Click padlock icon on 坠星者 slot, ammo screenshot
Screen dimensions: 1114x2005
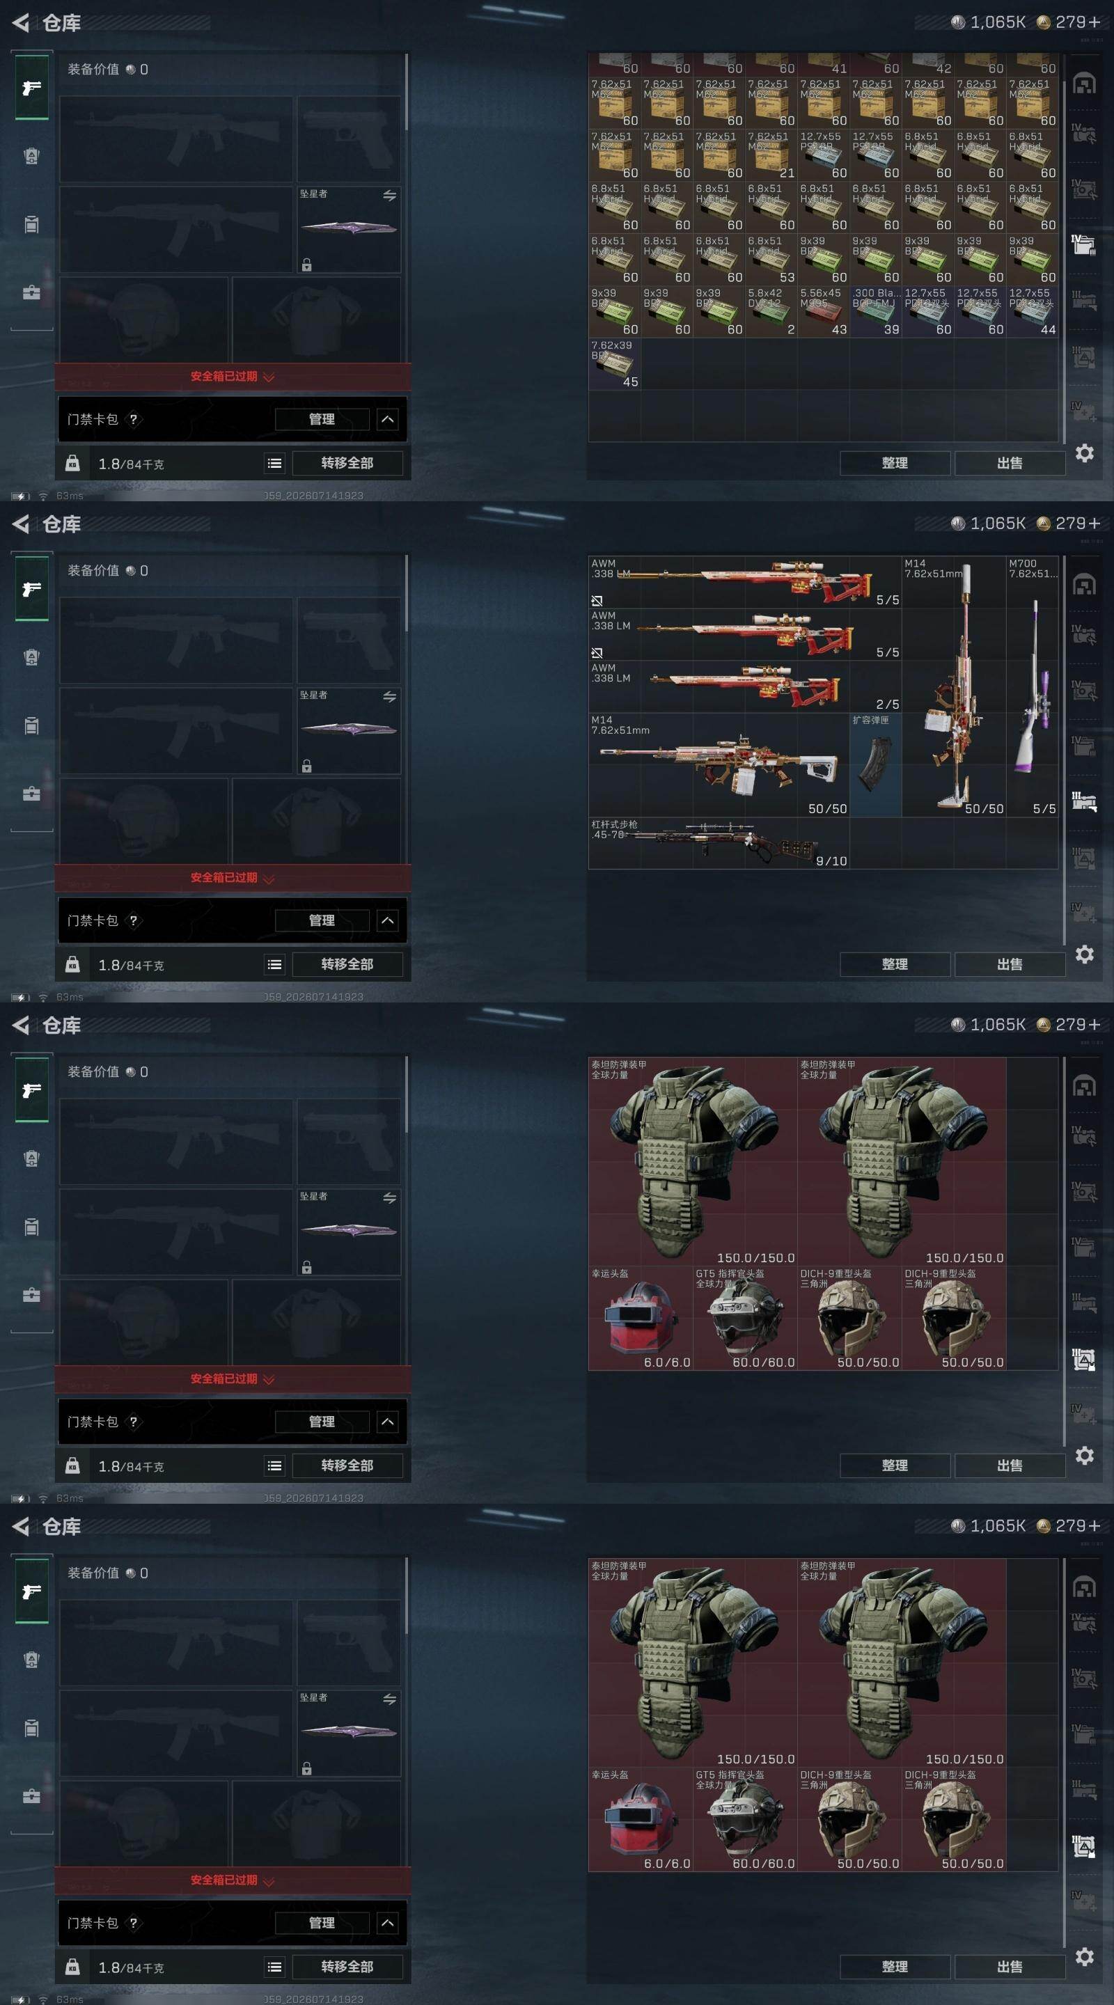click(307, 265)
